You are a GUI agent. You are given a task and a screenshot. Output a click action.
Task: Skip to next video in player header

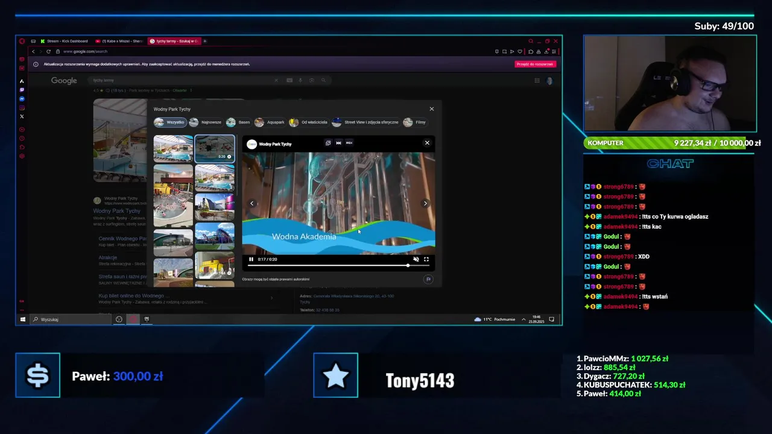338,143
